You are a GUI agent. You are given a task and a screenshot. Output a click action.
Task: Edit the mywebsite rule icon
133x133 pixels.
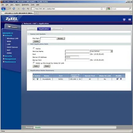point(117,79)
